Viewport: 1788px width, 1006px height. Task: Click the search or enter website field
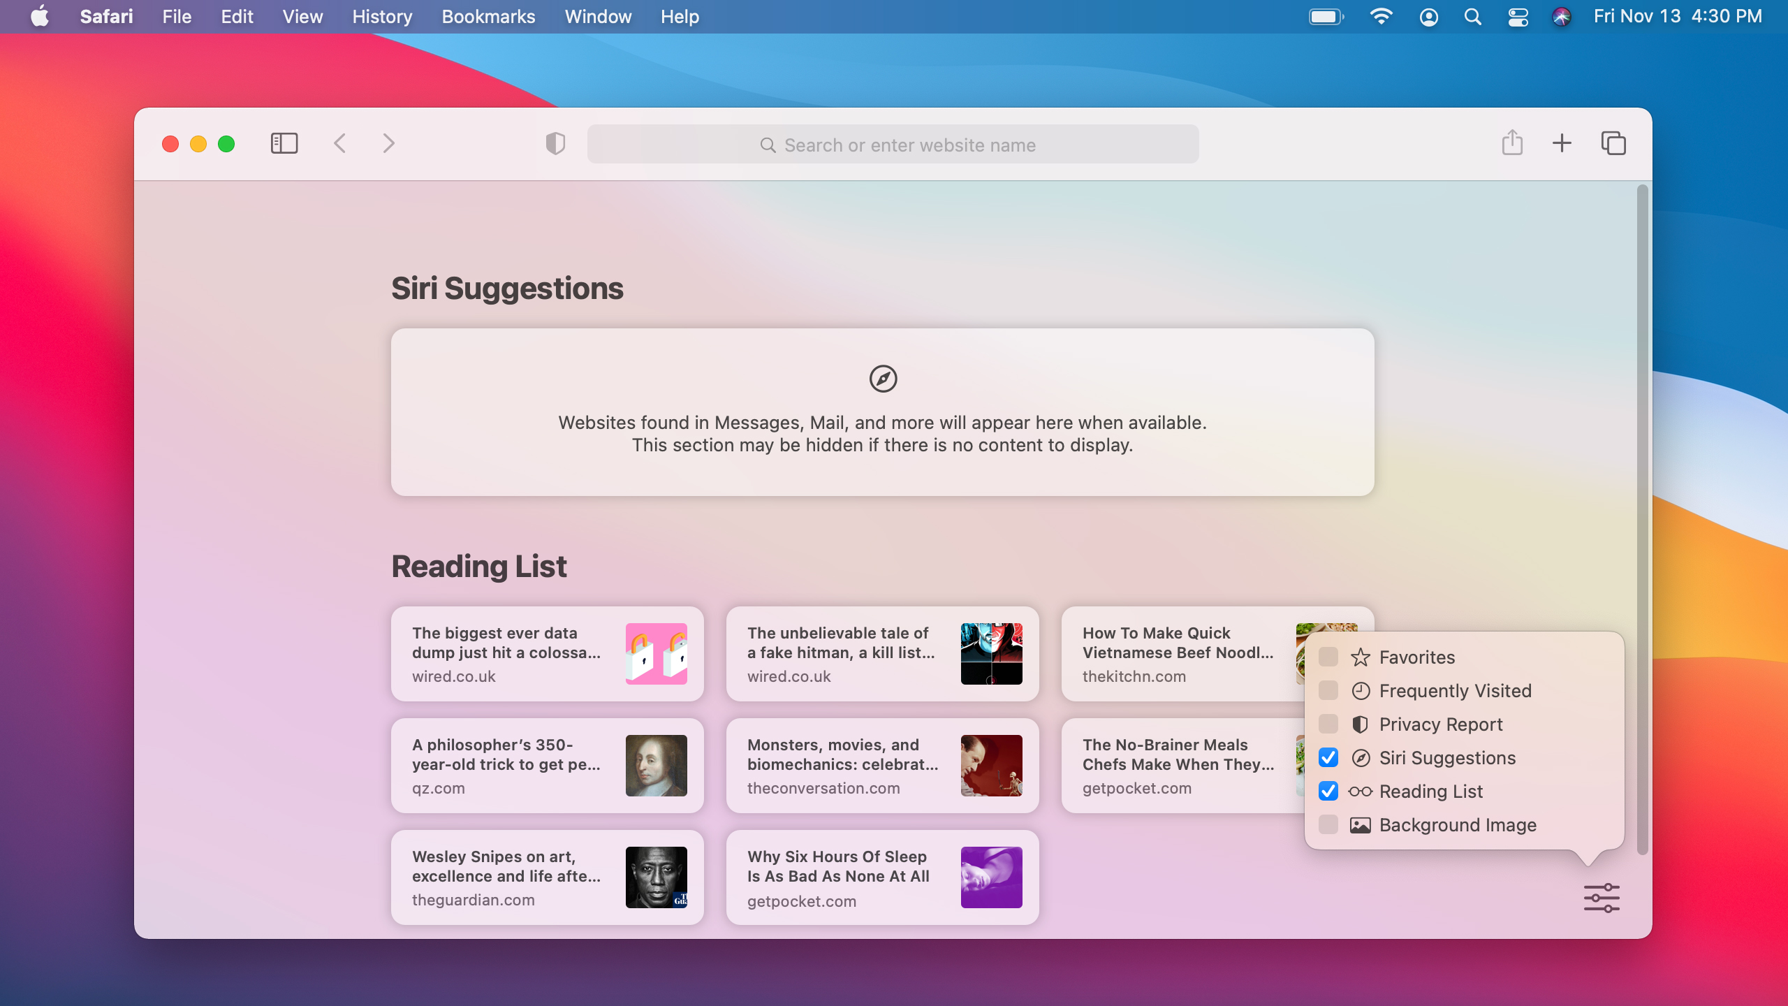tap(893, 145)
